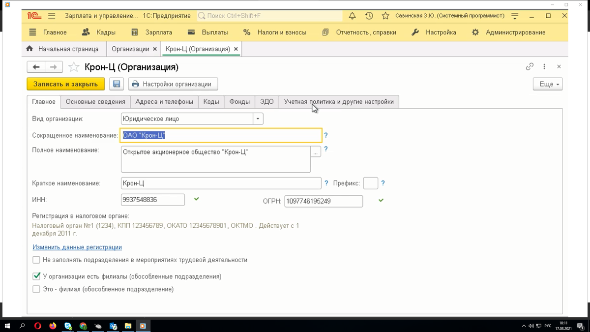Switch to Адреса и телефоны tab

164,102
